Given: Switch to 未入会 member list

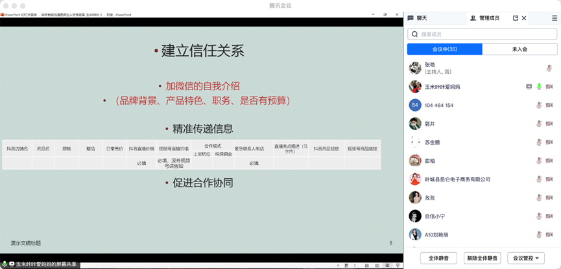Looking at the screenshot, I should pyautogui.click(x=519, y=49).
